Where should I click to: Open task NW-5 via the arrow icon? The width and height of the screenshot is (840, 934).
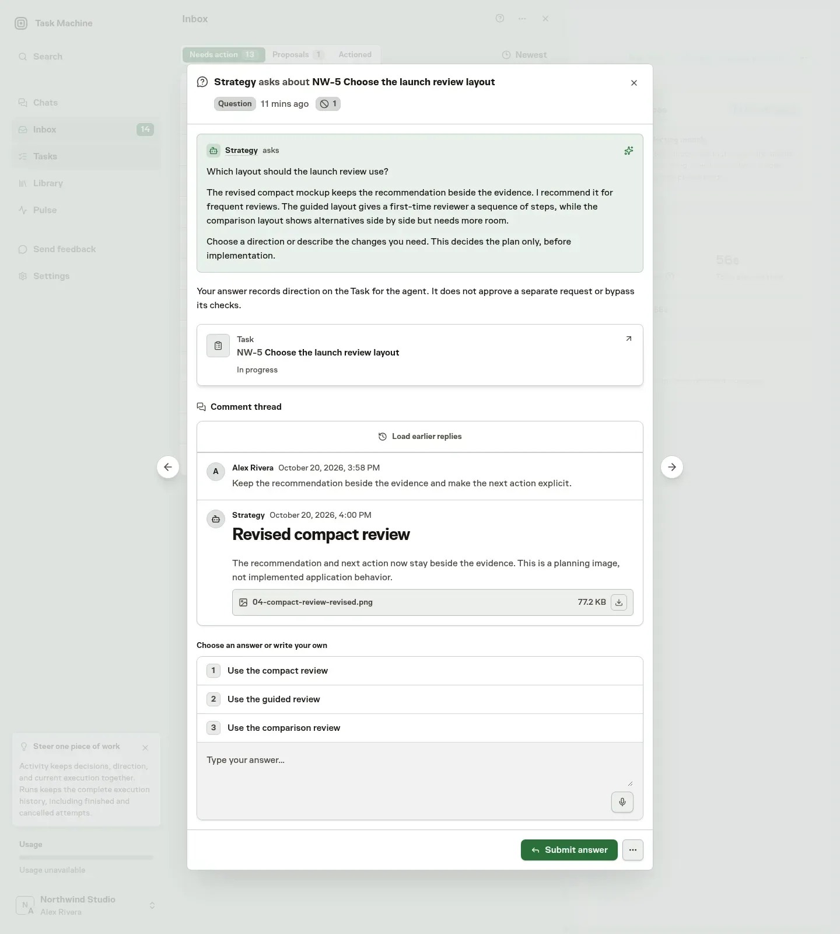629,339
